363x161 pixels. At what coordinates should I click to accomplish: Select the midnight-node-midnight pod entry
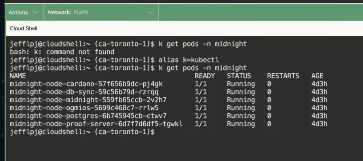(88, 100)
